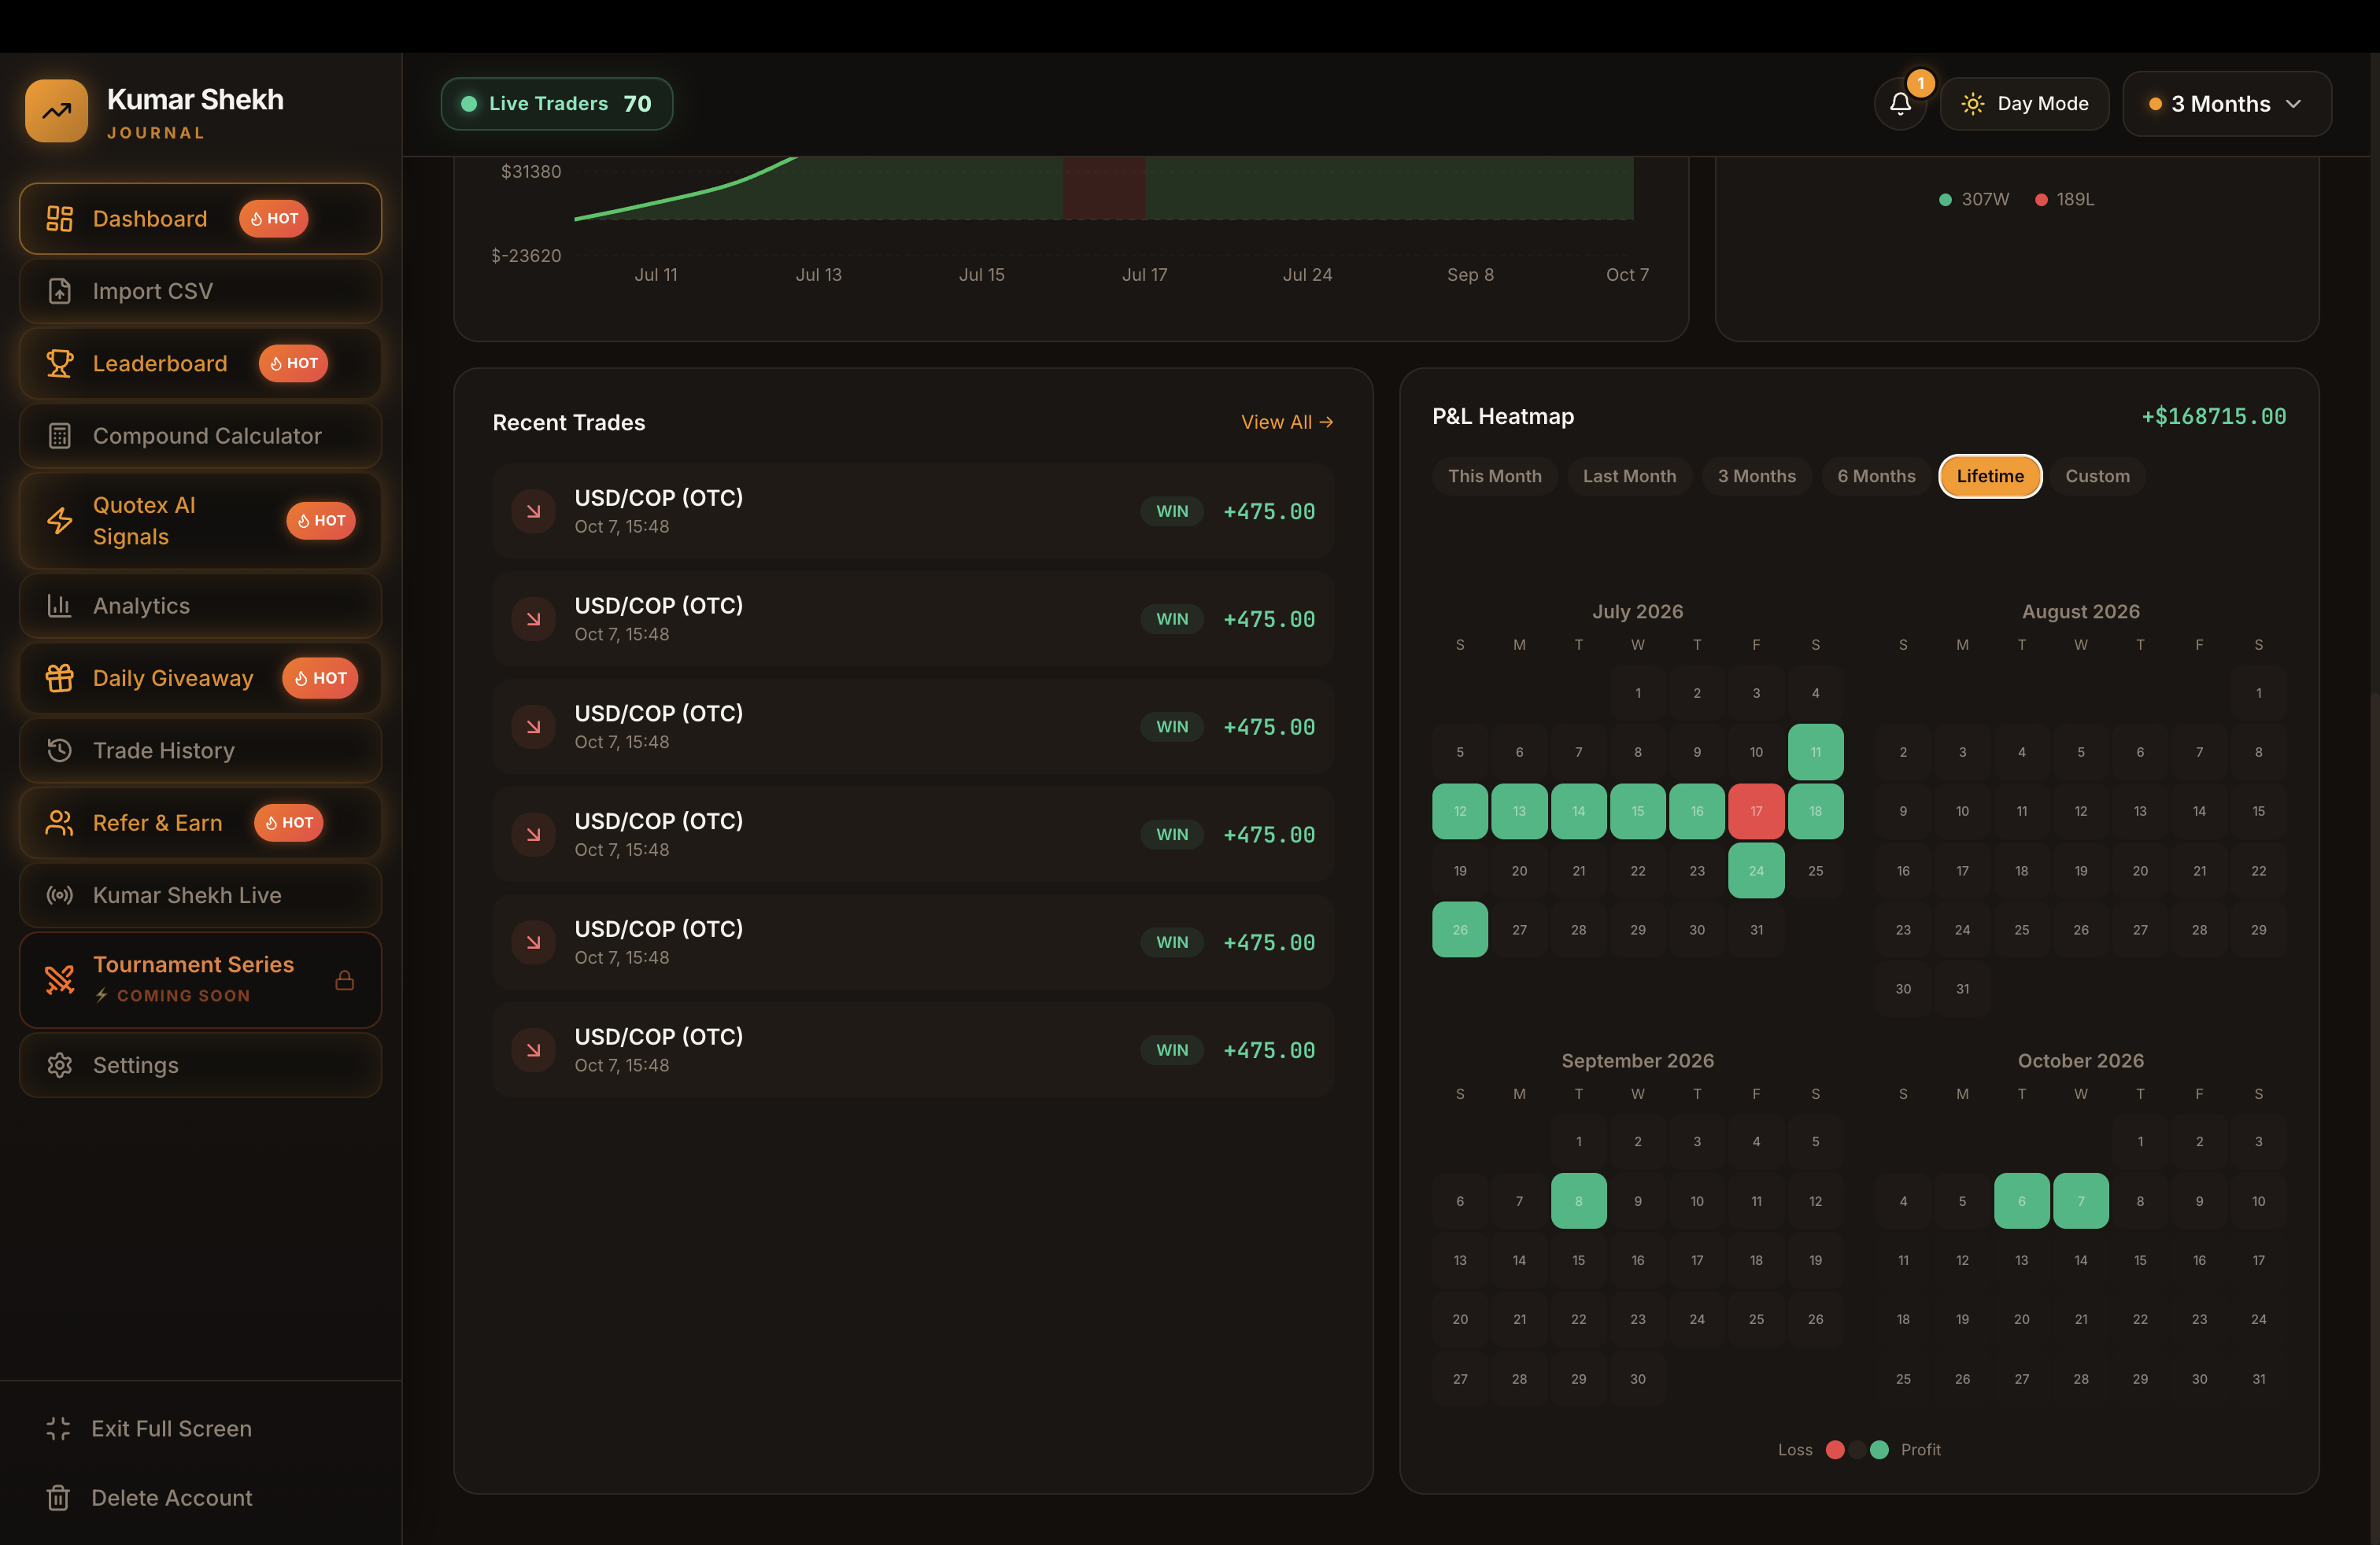Click green July 26 heatmap cell
The height and width of the screenshot is (1545, 2380).
pos(1460,931)
